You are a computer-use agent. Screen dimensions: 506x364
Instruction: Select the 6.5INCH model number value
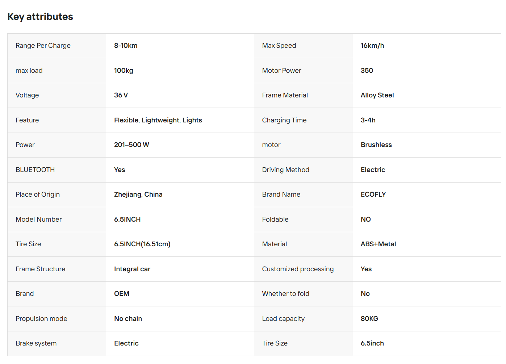[127, 219]
